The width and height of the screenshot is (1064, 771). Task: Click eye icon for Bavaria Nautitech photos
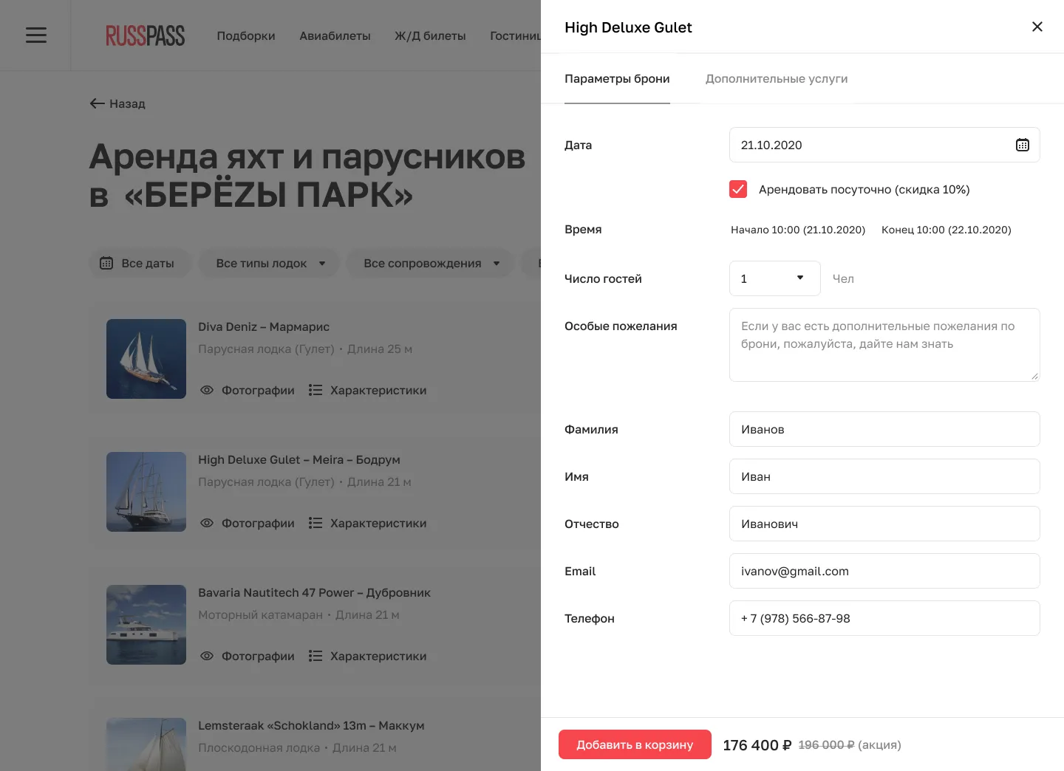(207, 656)
